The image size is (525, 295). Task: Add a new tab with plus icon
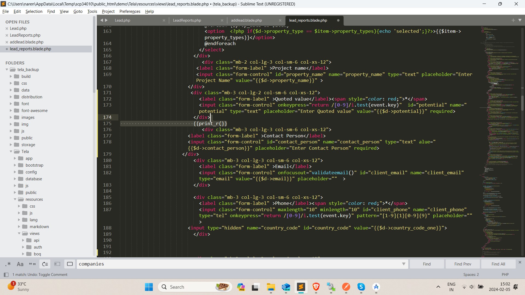click(x=513, y=20)
